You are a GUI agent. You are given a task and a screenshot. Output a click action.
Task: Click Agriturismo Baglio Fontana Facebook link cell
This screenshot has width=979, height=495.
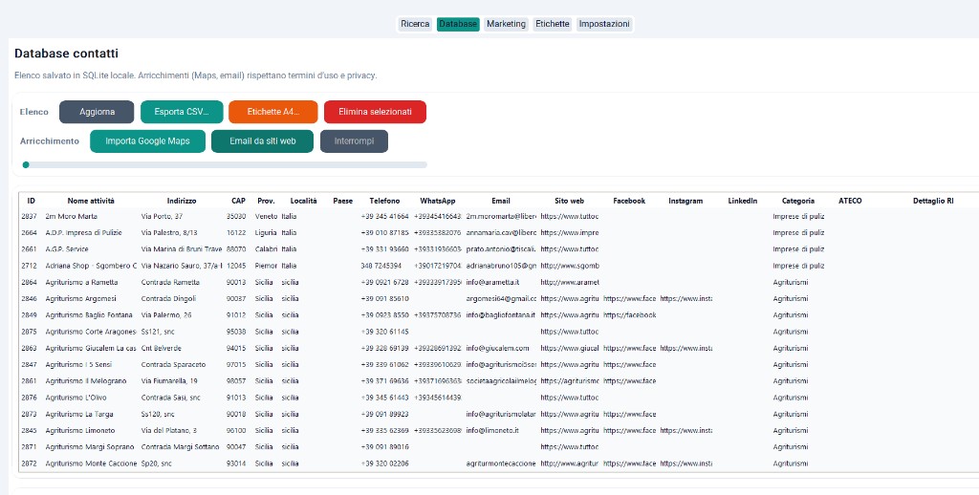[630, 315]
